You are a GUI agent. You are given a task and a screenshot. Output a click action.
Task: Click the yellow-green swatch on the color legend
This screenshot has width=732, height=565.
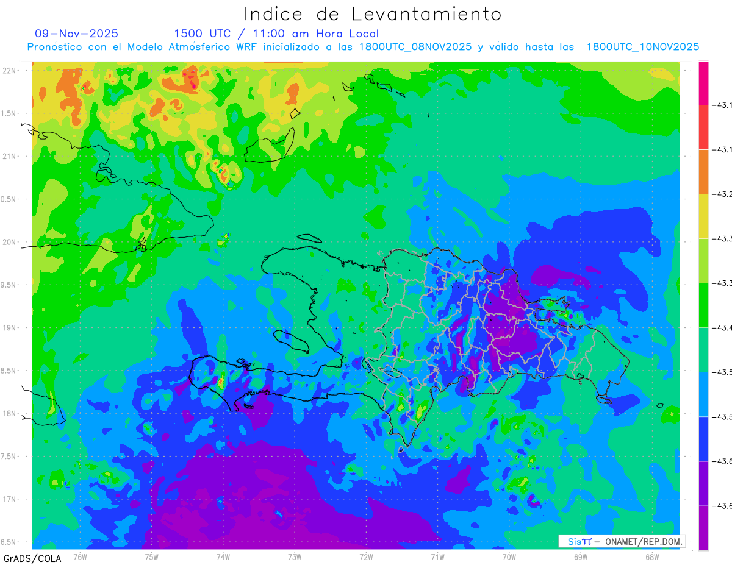[703, 260]
